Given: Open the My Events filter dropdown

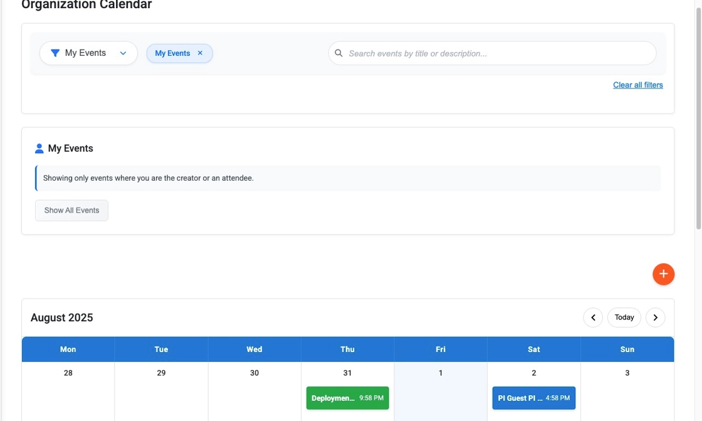Looking at the screenshot, I should pyautogui.click(x=86, y=53).
